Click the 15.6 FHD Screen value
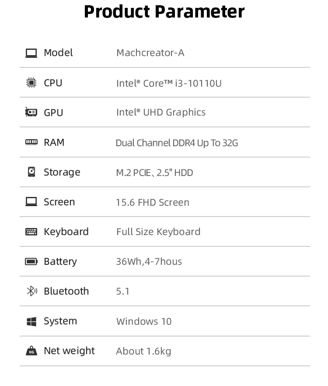 click(153, 203)
